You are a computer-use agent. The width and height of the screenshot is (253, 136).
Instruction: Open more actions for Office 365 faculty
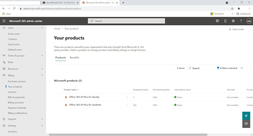click(127, 97)
